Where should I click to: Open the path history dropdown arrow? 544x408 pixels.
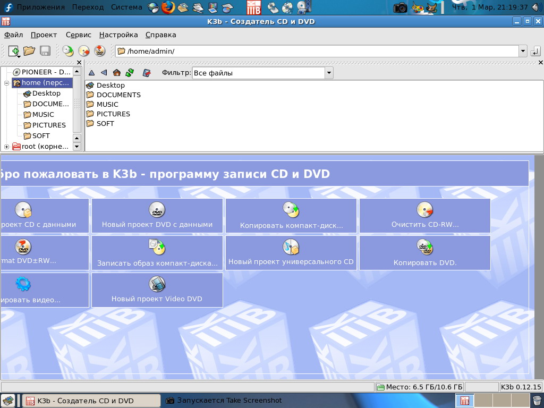coord(523,52)
